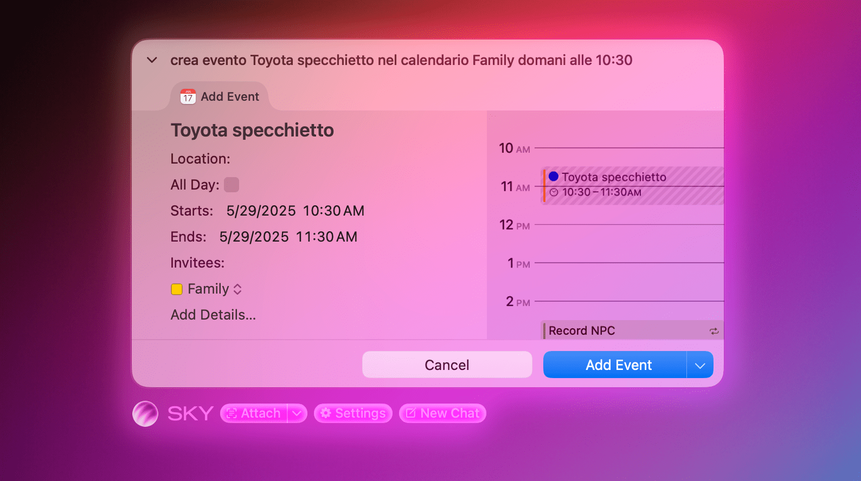Expand the Attach dropdown arrow

(297, 413)
